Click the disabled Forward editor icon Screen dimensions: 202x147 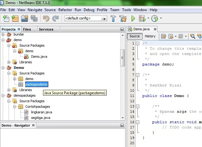point(180,36)
